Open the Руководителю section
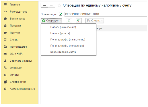The height and width of the screenshot is (107, 148). [19, 12]
